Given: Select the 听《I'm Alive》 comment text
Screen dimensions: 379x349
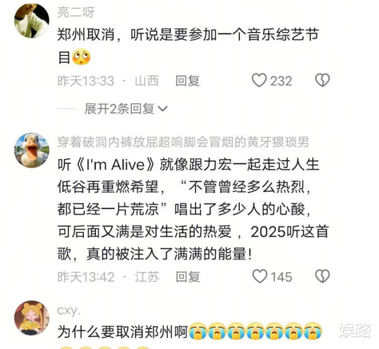Looking at the screenshot, I should click(x=193, y=209).
